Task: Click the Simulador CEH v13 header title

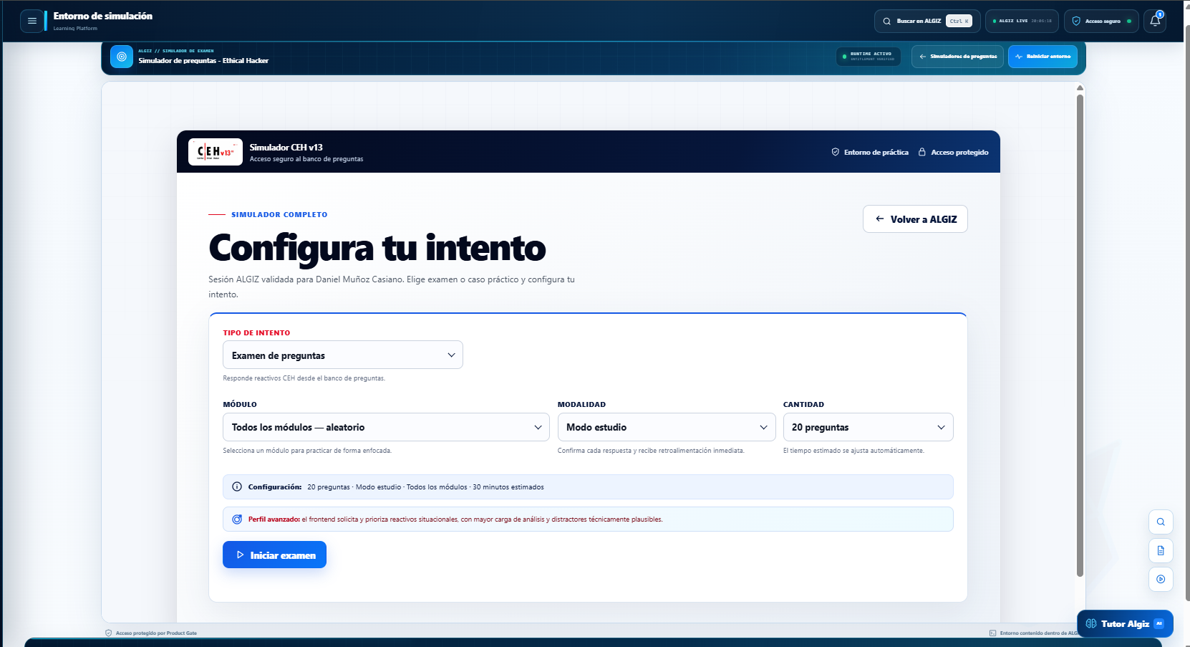Action: [x=286, y=147]
